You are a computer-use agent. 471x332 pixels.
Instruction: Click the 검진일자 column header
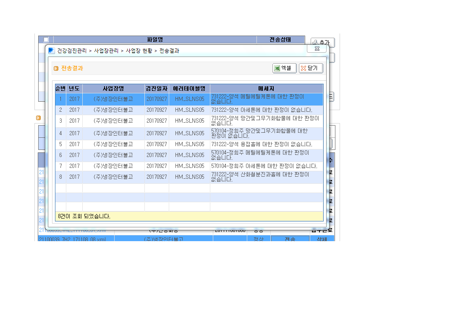click(x=157, y=88)
